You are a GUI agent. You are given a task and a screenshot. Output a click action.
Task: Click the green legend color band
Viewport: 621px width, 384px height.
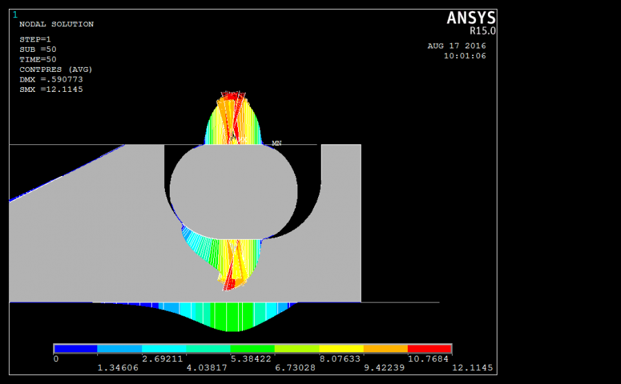tap(253, 349)
